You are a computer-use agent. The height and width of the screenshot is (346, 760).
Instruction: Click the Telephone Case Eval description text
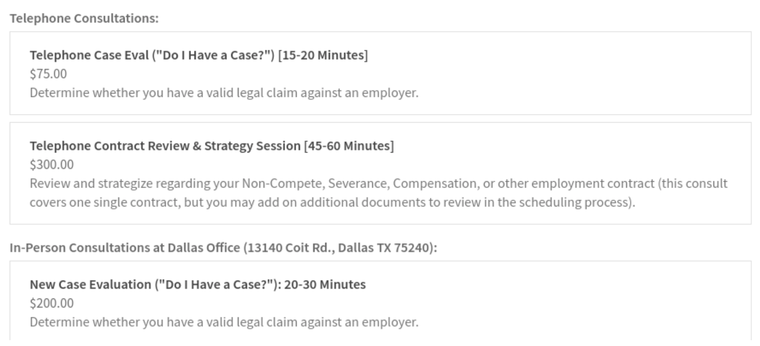(223, 93)
